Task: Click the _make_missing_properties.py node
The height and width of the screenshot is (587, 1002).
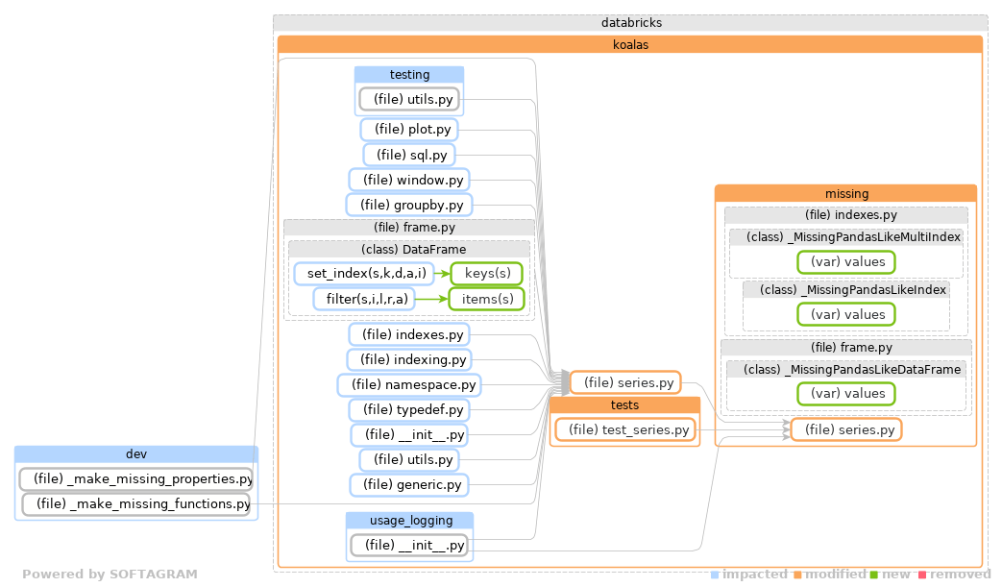Action: click(x=134, y=478)
